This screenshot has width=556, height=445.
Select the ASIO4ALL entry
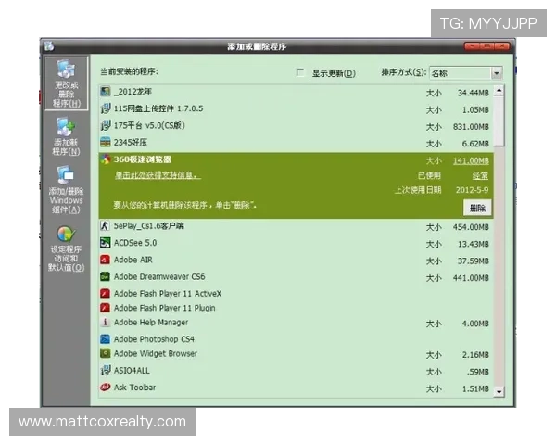[x=296, y=371]
